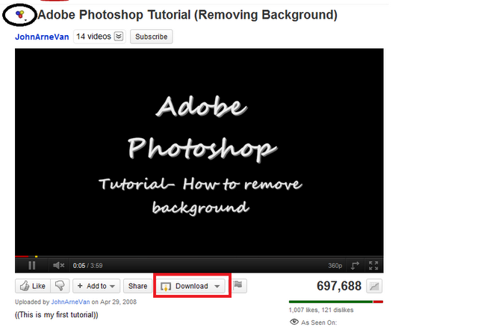478x330 pixels.
Task: Toggle the expand player size icon
Action: coord(355,265)
